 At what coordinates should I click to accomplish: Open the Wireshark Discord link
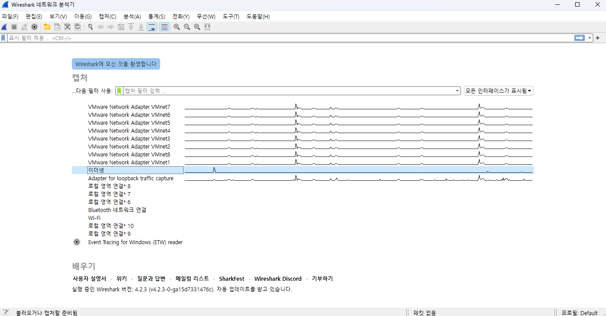(278, 279)
